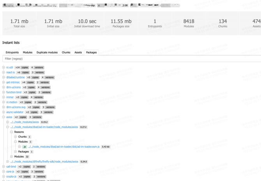Screen dimensions: 261x181
Task: Open the Chunks tab
Action: point(66,52)
